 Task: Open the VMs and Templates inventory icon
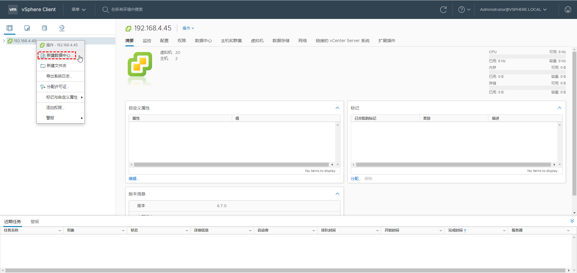point(27,28)
